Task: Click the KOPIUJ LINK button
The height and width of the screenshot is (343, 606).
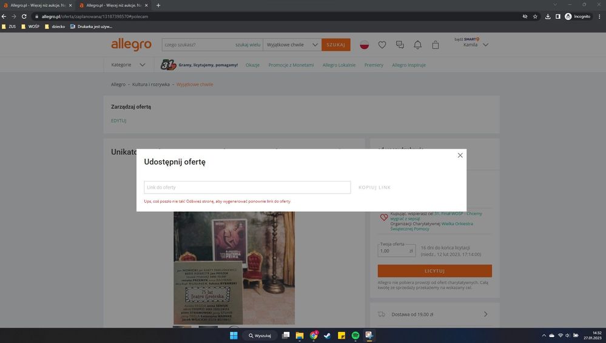Action: [374, 188]
